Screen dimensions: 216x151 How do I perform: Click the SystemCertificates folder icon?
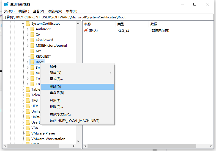click(28, 24)
